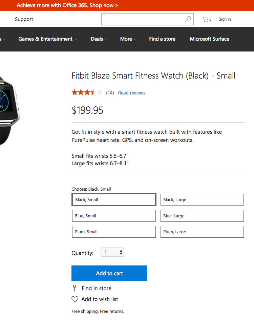This screenshot has width=254, height=322.
Task: Pick the Black, Large variant
Action: [x=202, y=200]
